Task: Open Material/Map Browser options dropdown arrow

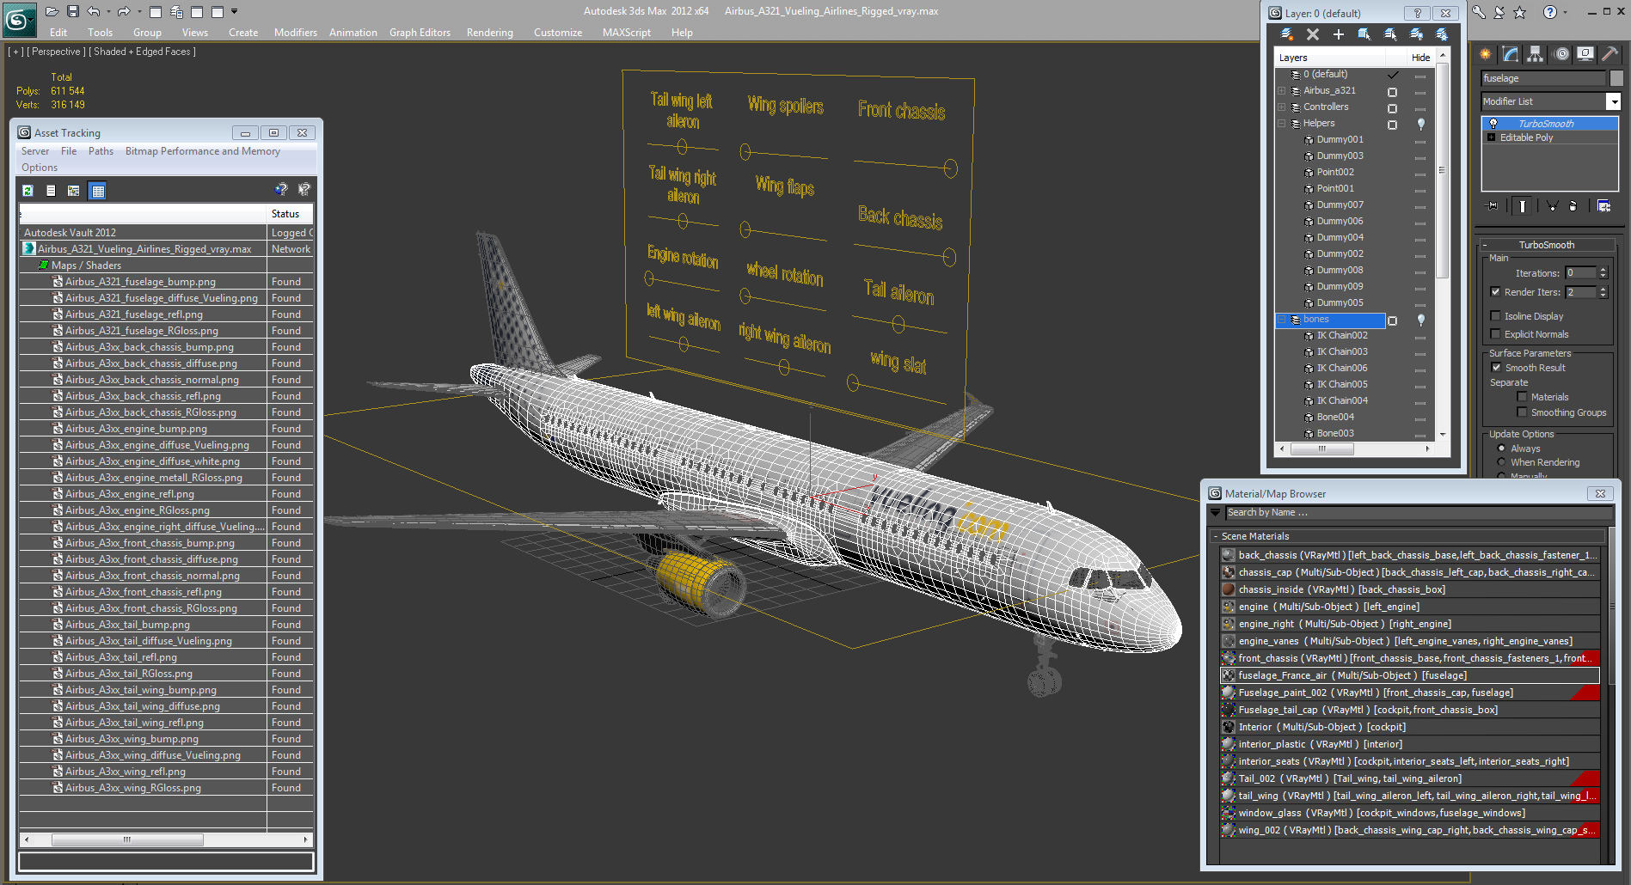Action: click(x=1216, y=513)
